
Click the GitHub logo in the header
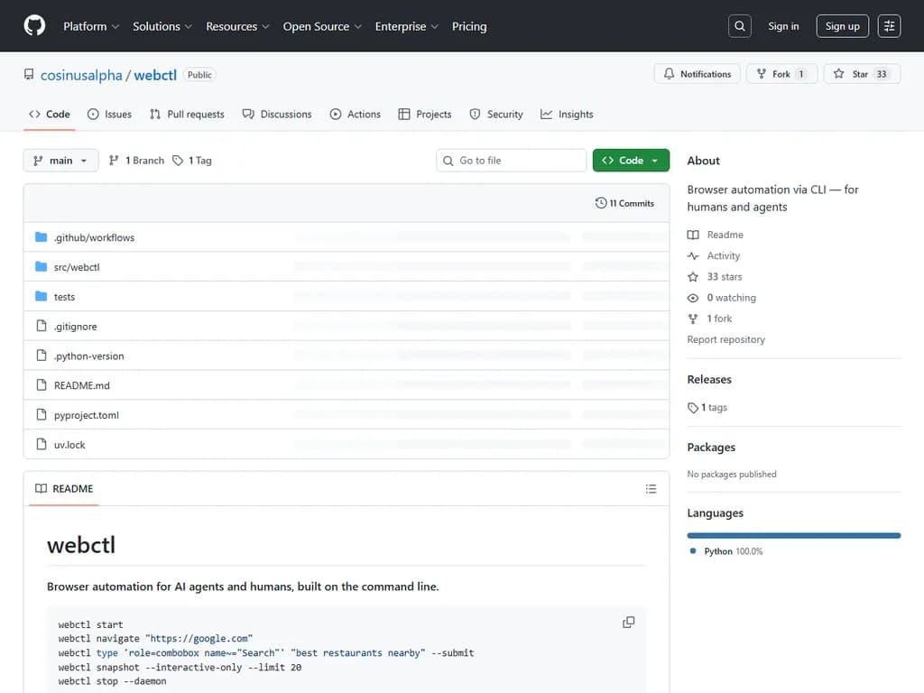[x=33, y=25]
